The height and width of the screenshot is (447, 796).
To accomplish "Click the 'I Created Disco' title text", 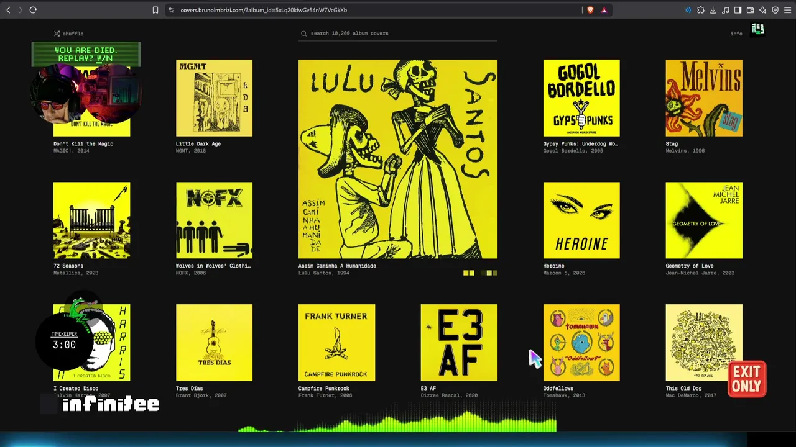I will [76, 389].
